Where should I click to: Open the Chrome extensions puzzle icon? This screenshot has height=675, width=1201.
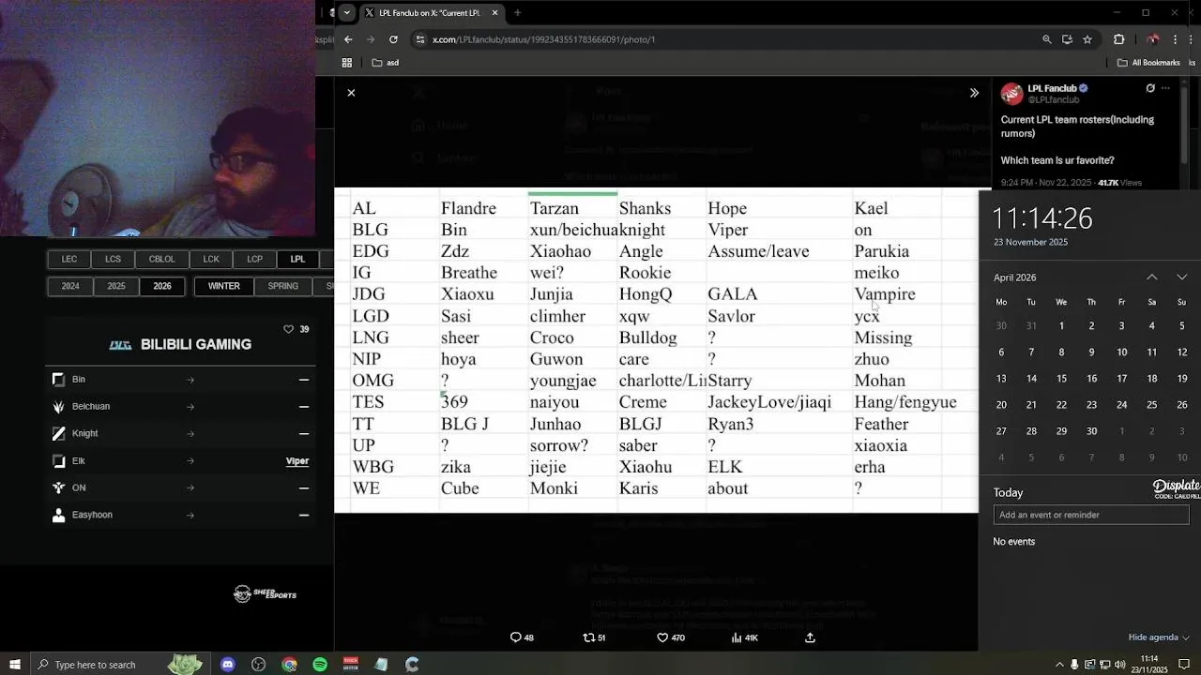(1118, 39)
